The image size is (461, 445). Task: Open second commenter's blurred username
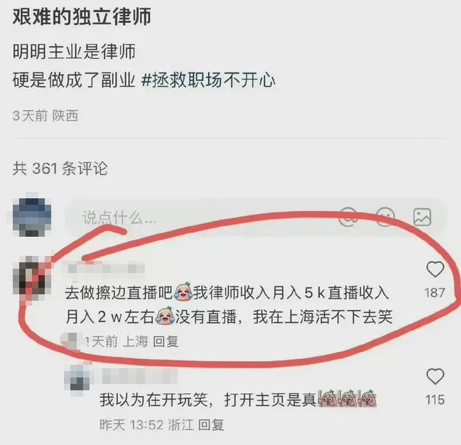tap(139, 375)
